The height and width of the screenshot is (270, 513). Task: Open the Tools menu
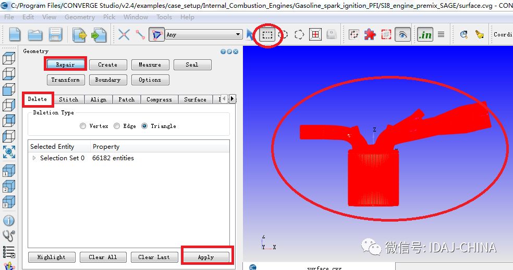[x=164, y=17]
